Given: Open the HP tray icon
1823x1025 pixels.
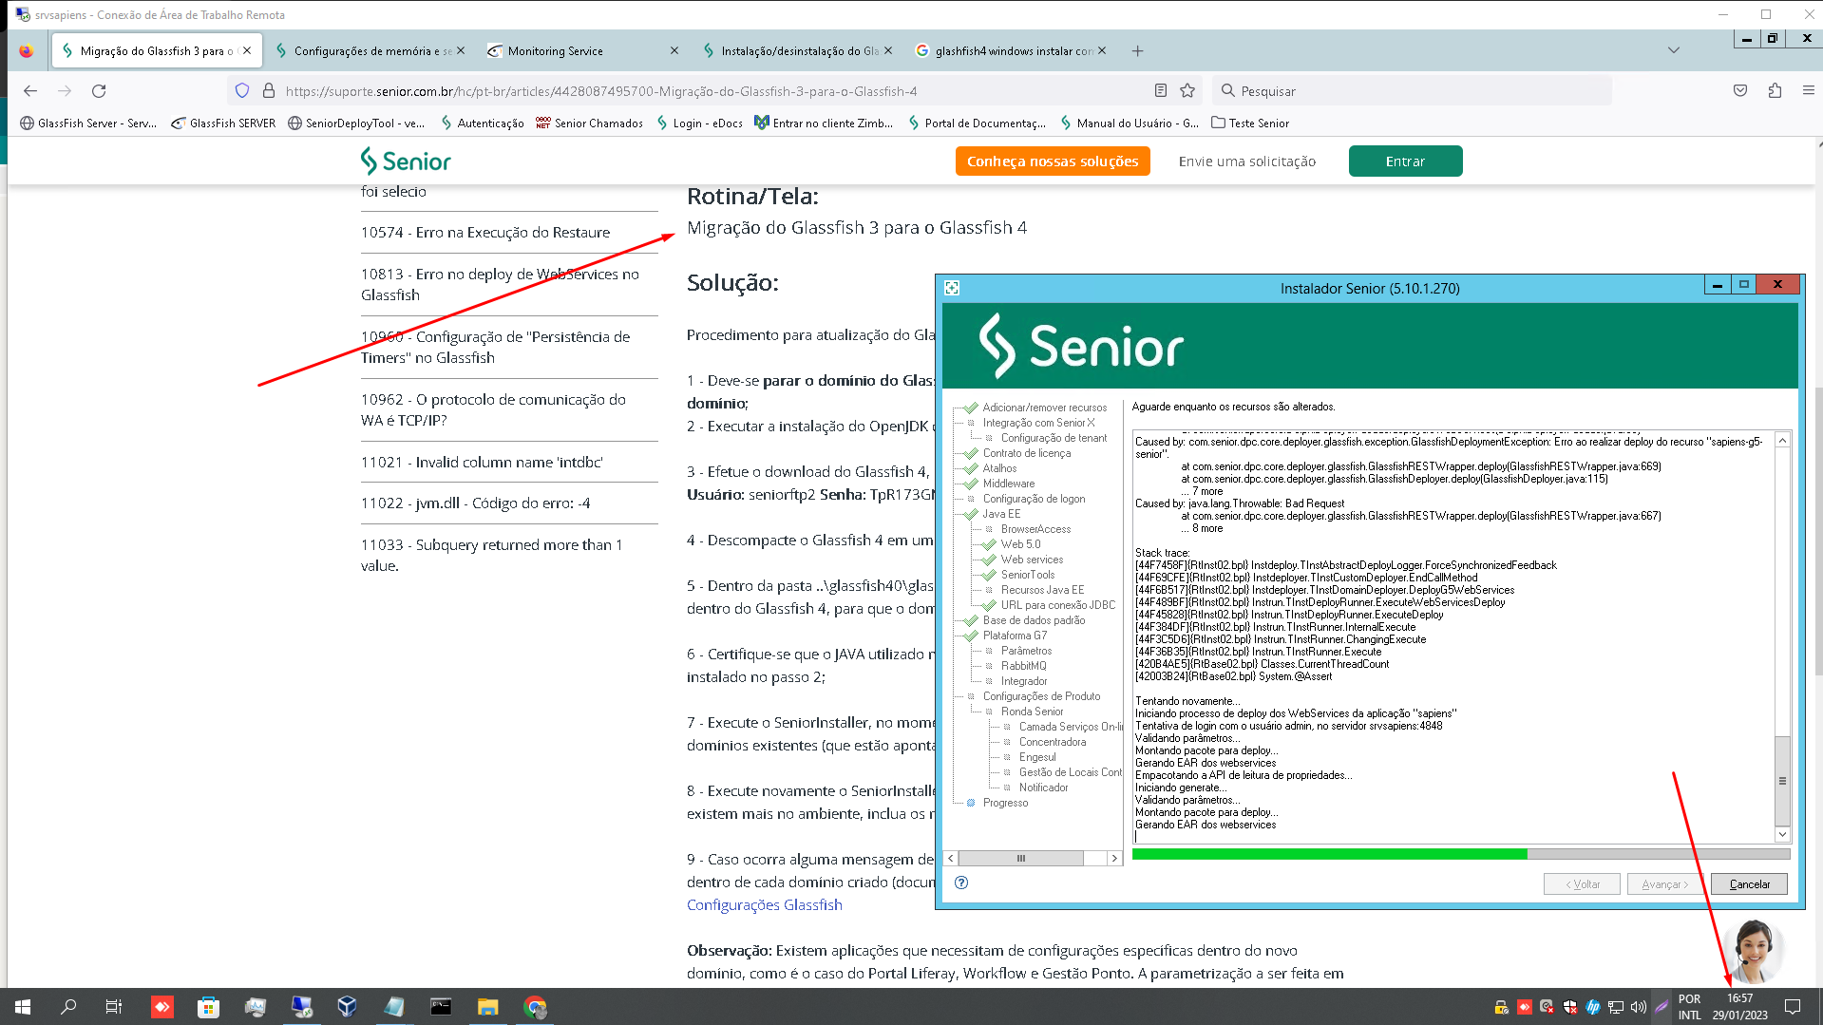Looking at the screenshot, I should 1593,1007.
